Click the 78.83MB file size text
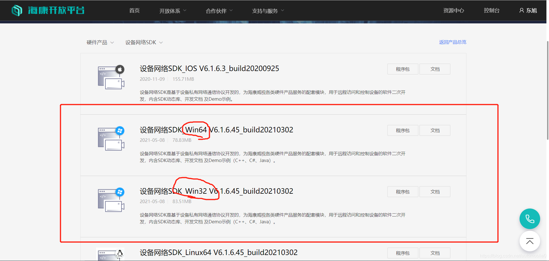This screenshot has width=549, height=261. (182, 140)
